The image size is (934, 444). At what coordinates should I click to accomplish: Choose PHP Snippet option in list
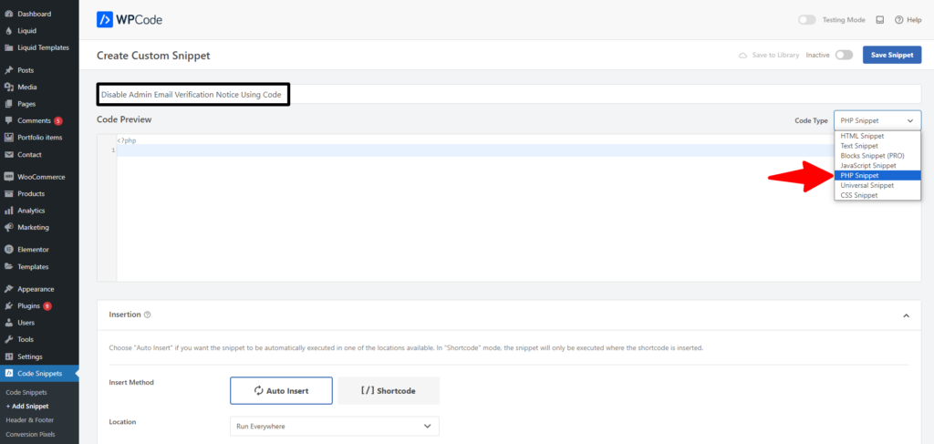877,176
